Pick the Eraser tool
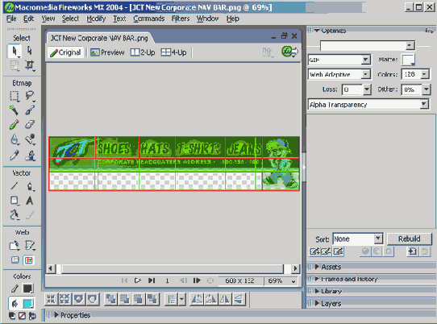 click(x=30, y=124)
